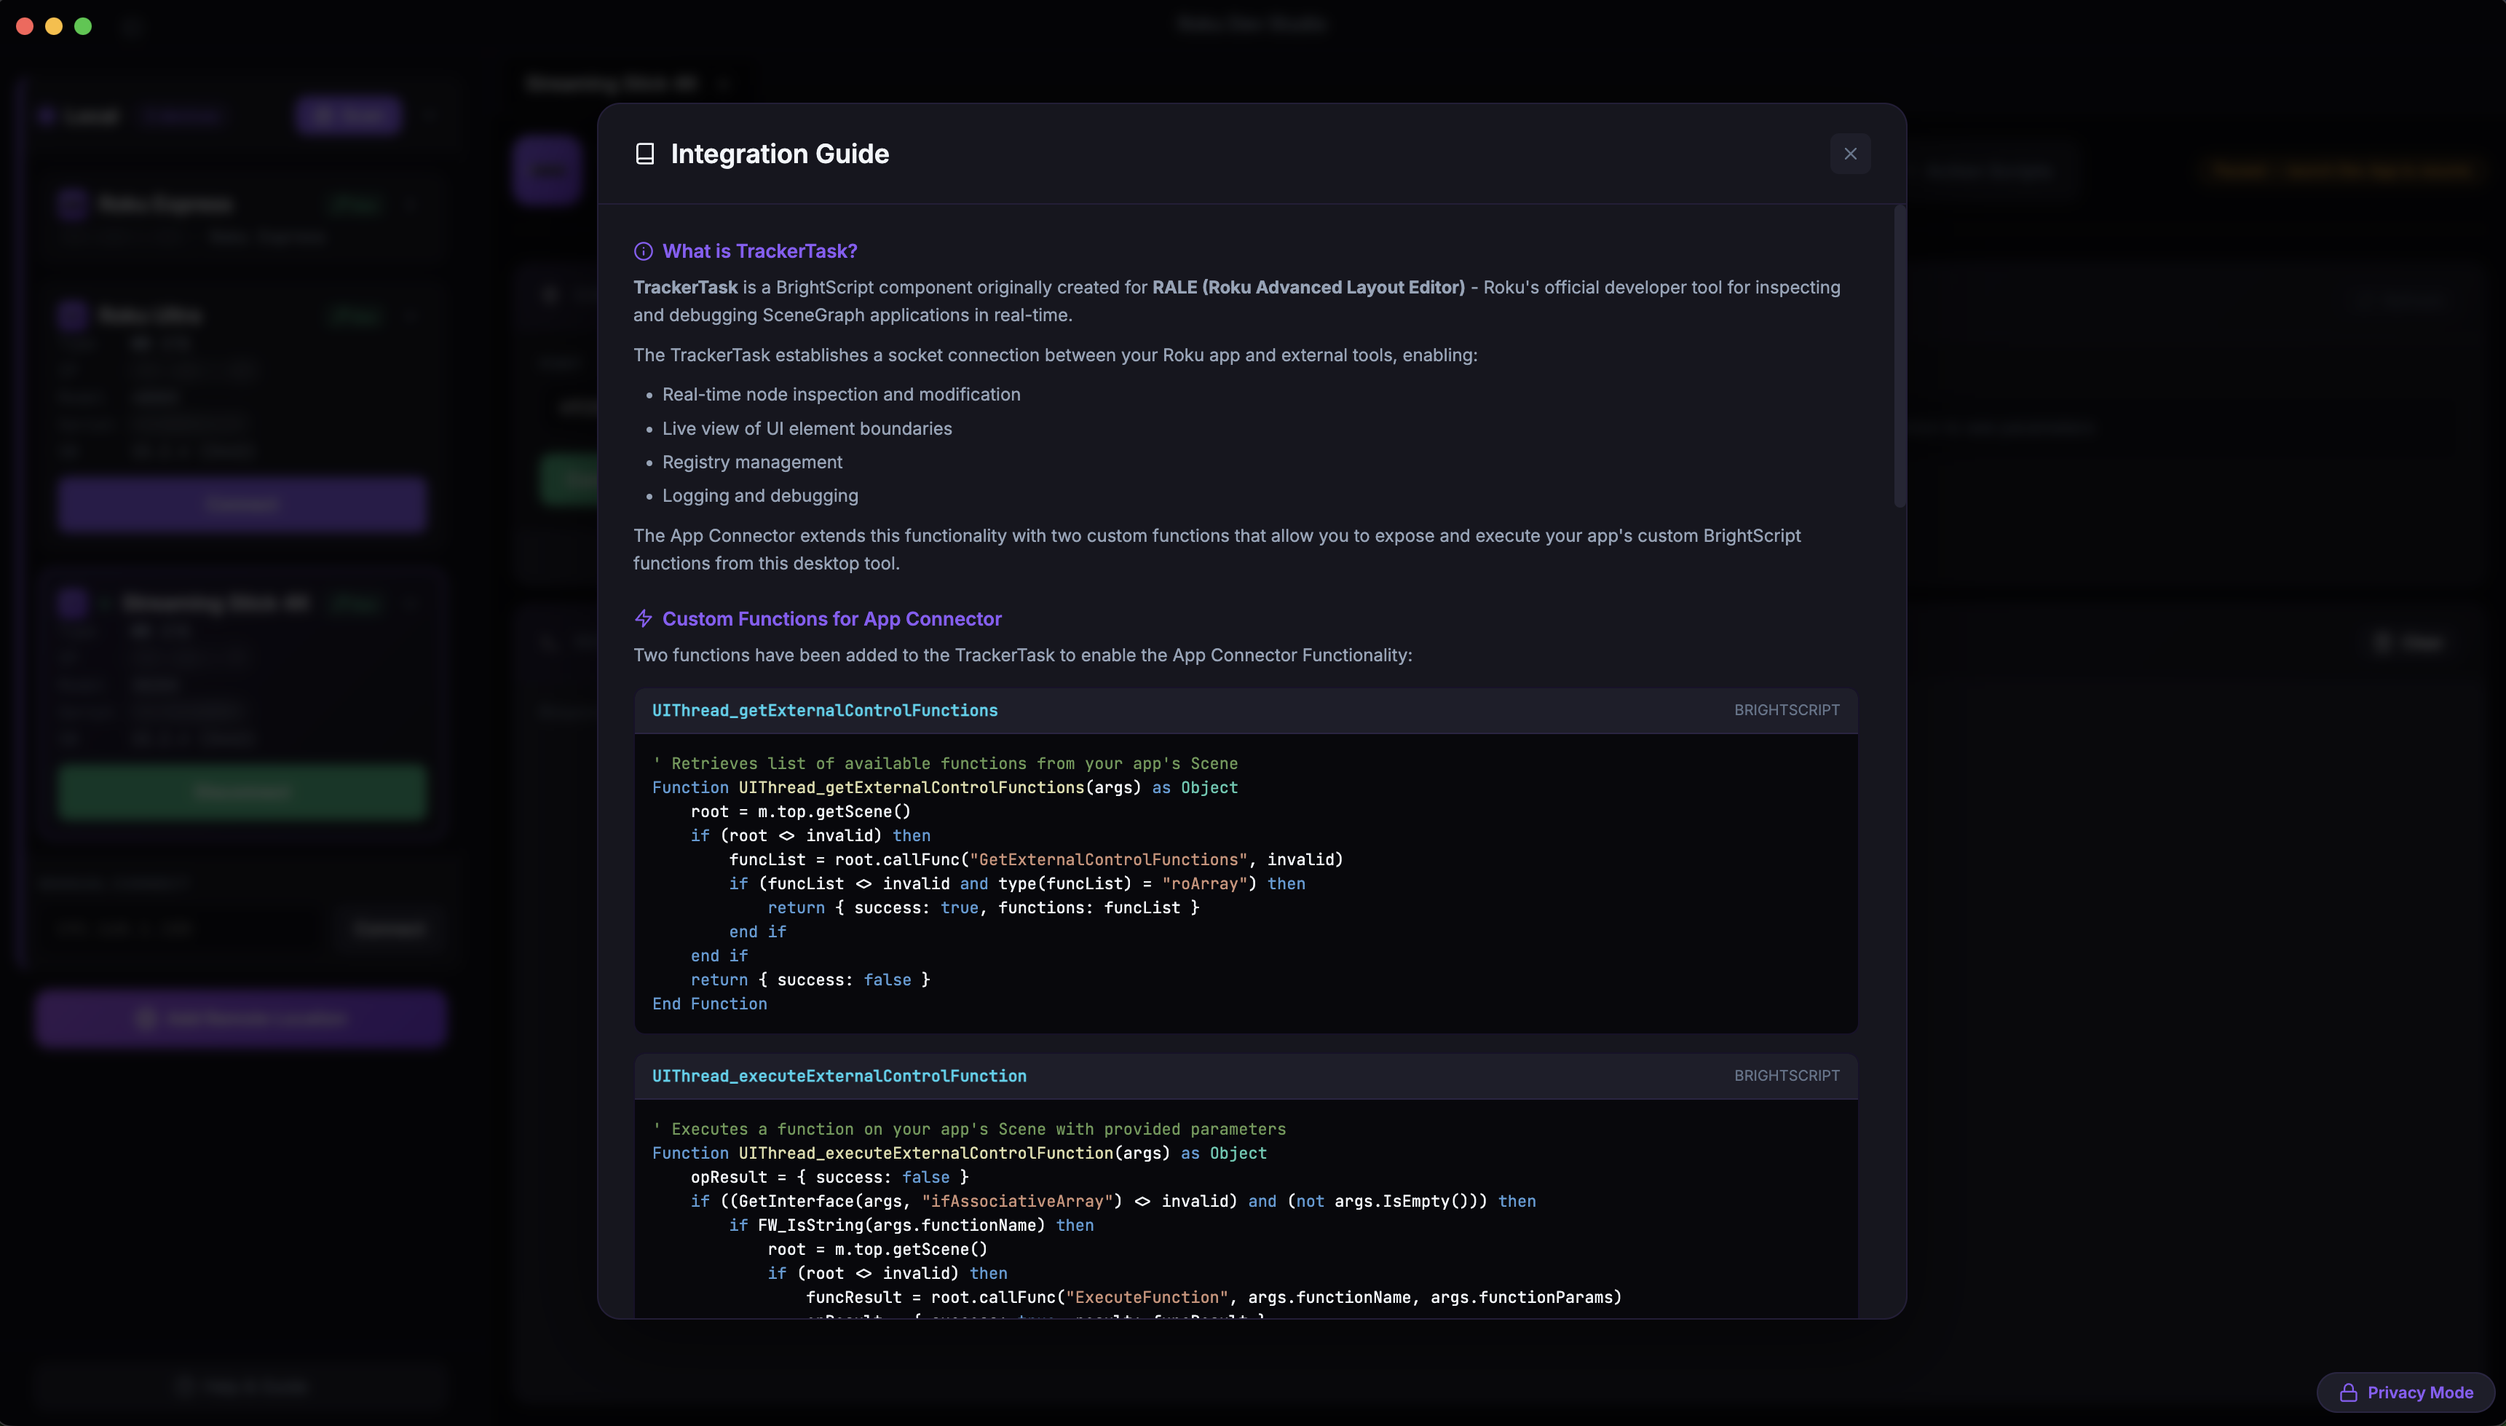The image size is (2506, 1426).
Task: Click the green macOS fullscreen window button
Action: pyautogui.click(x=83, y=26)
